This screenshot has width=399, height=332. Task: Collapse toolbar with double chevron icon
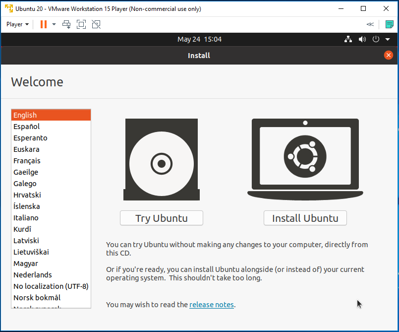coord(370,24)
